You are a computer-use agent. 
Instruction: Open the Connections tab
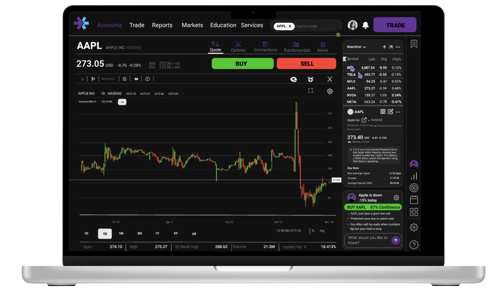(x=265, y=47)
